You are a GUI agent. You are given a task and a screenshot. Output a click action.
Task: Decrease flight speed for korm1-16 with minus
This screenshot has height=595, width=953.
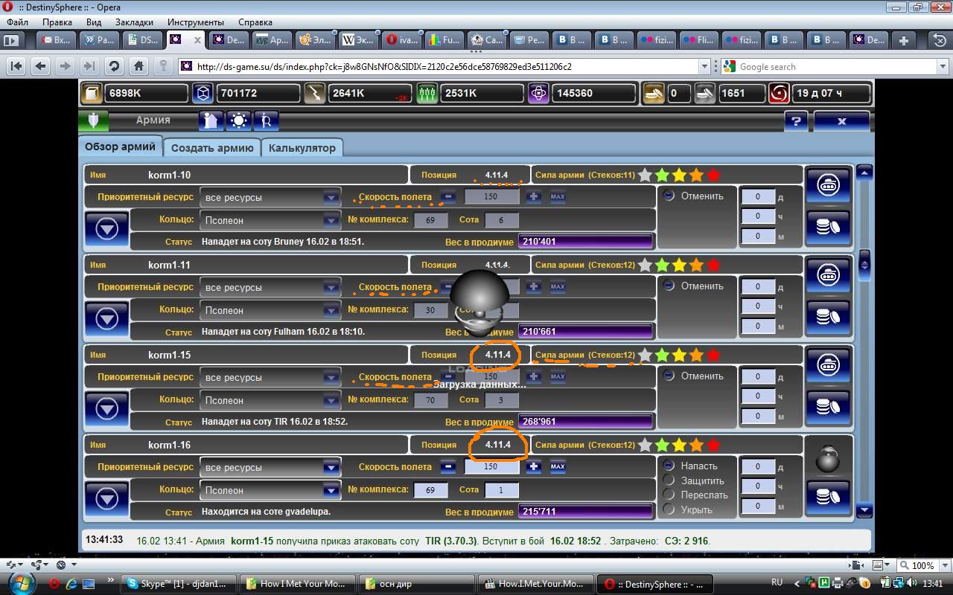pyautogui.click(x=447, y=467)
